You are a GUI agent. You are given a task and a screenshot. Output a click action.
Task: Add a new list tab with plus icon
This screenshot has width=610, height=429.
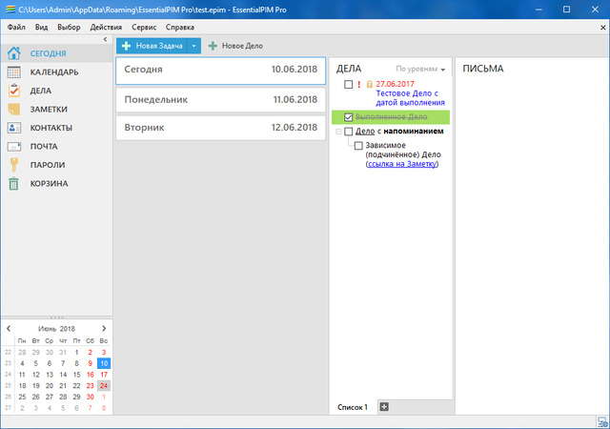point(384,407)
